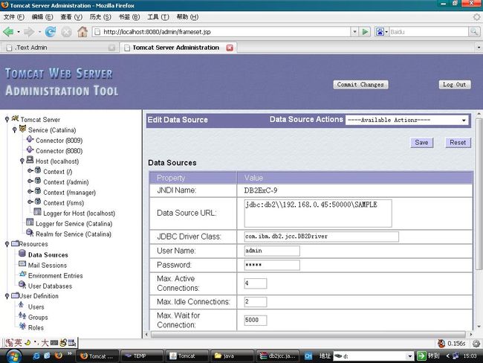The width and height of the screenshot is (483, 363).
Task: Click the Password field
Action: click(x=272, y=265)
